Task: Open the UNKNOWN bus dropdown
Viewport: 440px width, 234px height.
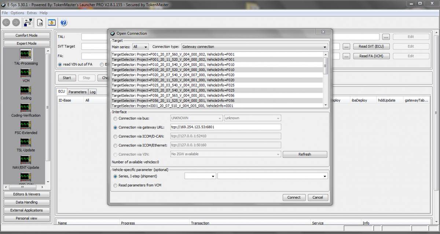Action: click(x=197, y=118)
